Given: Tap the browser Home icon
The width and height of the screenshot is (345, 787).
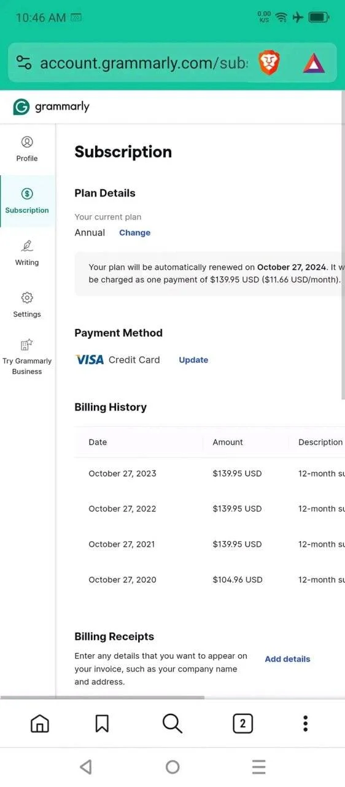Looking at the screenshot, I should point(40,724).
